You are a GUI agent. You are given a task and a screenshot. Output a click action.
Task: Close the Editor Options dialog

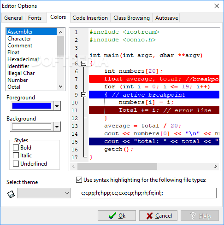click(x=217, y=6)
